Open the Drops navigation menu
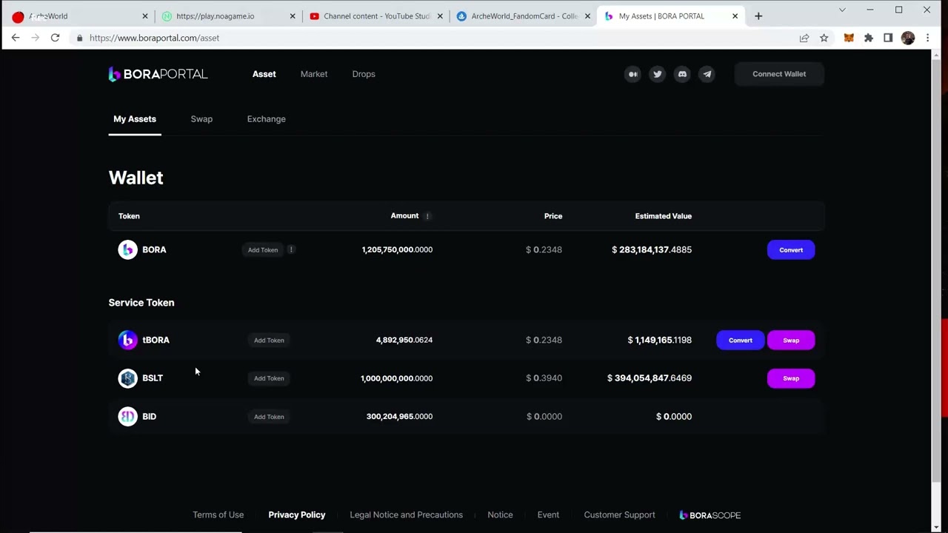This screenshot has height=533, width=948. pyautogui.click(x=364, y=74)
